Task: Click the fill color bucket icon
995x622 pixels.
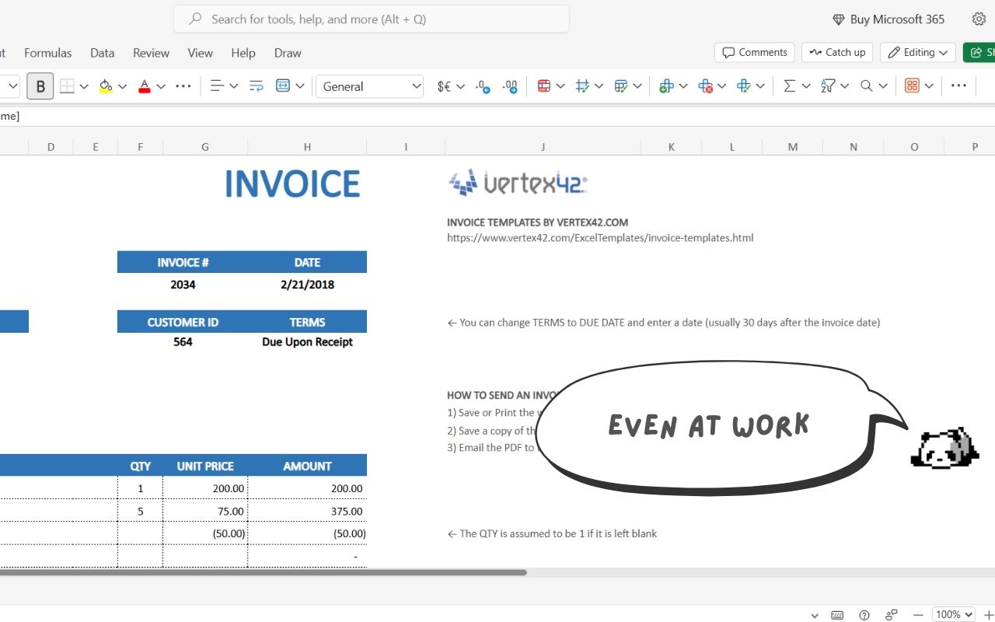Action: pos(106,86)
